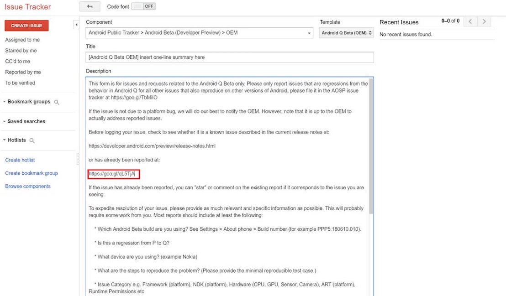Viewport: 506px width, 296px height.
Task: Click the developer.android.com release-notes URL text
Action: point(152,146)
